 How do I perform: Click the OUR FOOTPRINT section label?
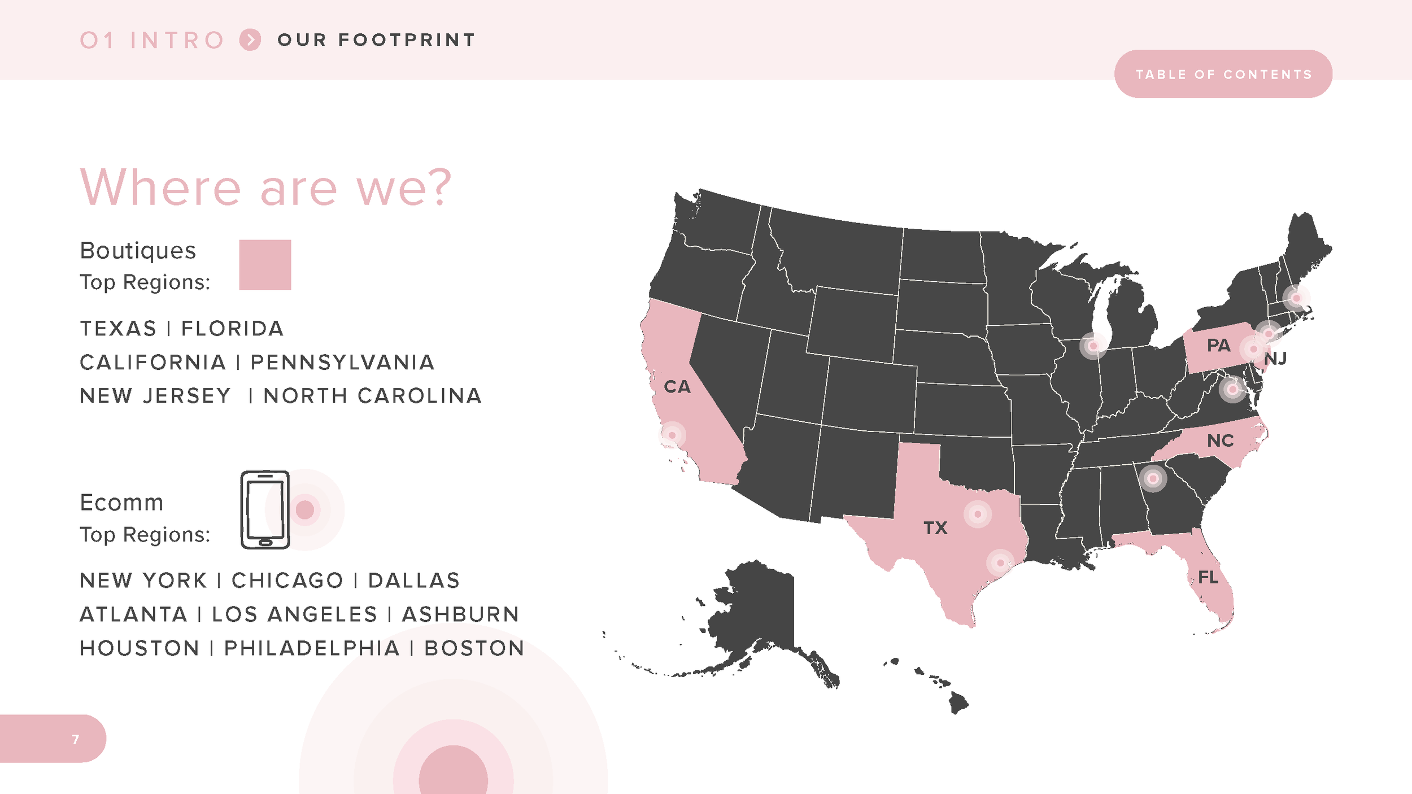[x=377, y=40]
